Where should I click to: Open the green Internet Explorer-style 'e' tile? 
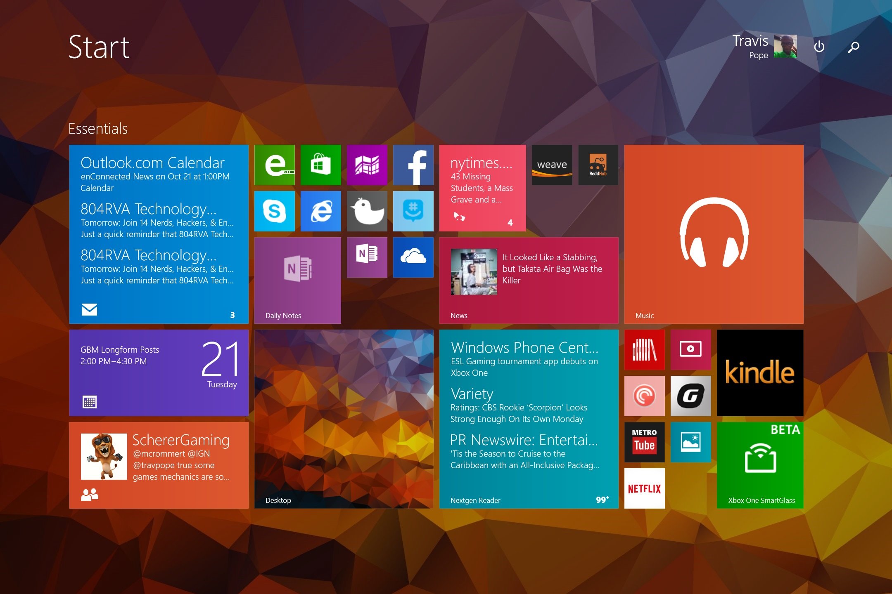(x=275, y=165)
